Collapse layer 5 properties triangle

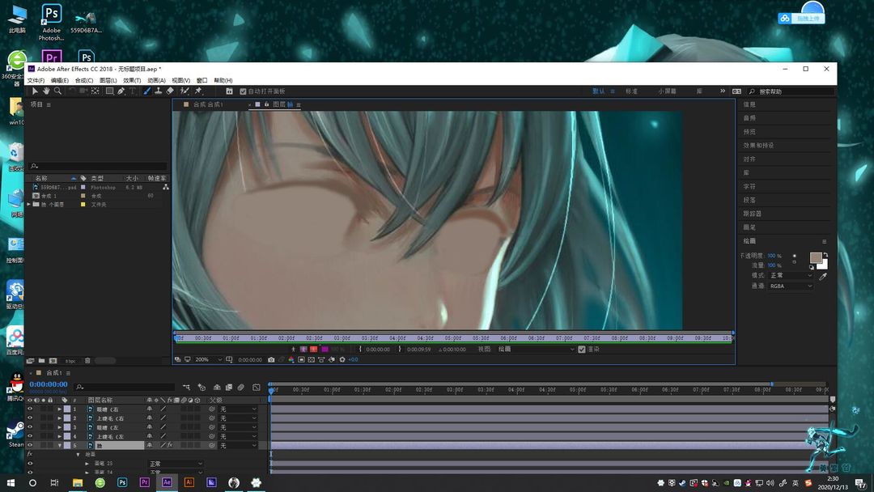(60, 445)
